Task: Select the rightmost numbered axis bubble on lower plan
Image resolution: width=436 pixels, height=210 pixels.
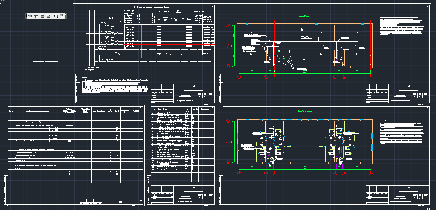Action: (370, 173)
